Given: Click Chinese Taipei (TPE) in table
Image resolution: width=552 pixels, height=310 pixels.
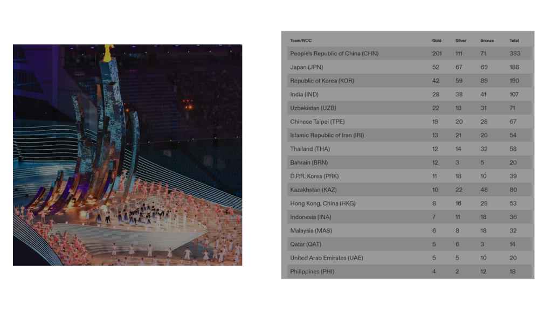Looking at the screenshot, I should coord(317,122).
